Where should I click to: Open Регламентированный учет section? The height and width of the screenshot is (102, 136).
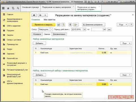[17, 70]
